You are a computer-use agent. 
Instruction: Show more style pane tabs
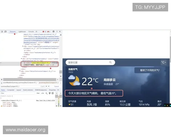(x=58, y=90)
